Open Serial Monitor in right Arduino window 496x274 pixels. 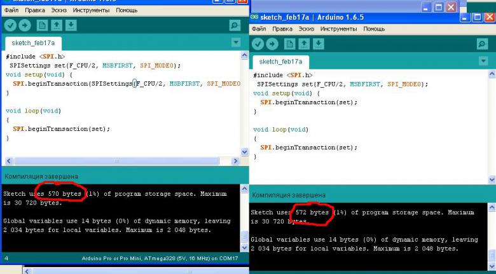(x=482, y=44)
